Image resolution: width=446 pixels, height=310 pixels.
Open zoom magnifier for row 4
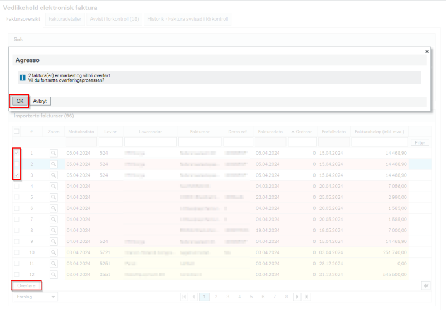click(54, 187)
